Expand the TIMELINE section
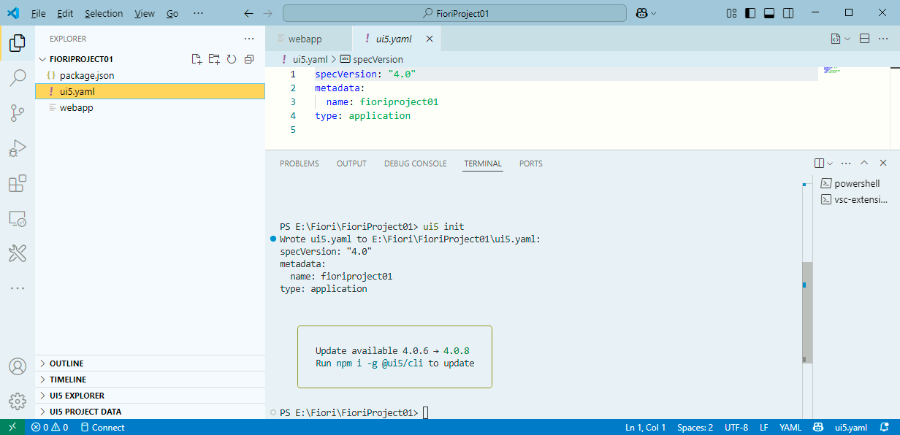The image size is (900, 435). click(x=150, y=380)
